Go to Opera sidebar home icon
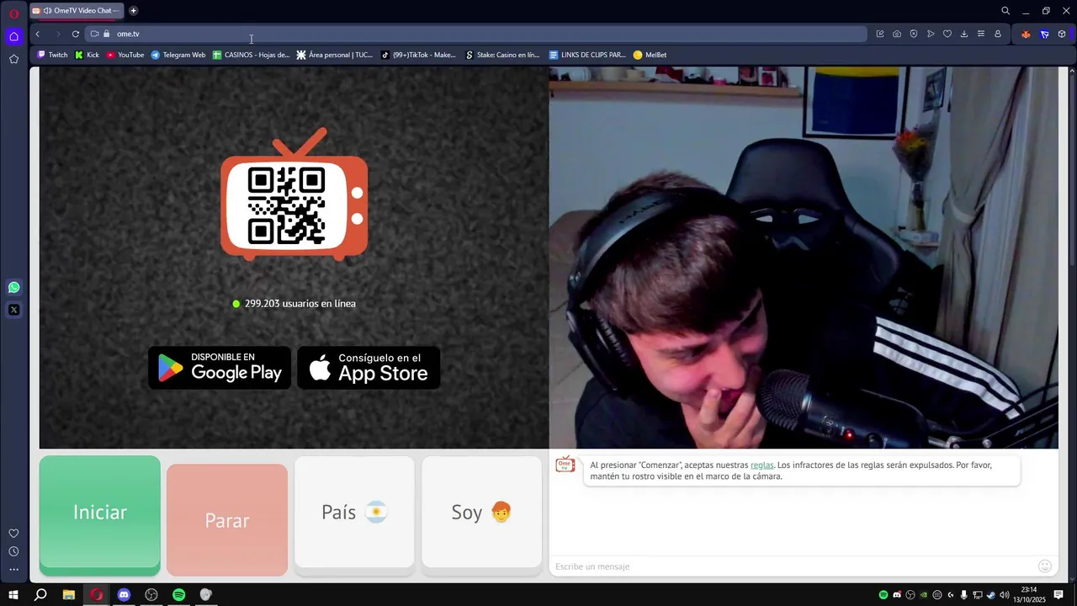The width and height of the screenshot is (1077, 606). point(13,36)
